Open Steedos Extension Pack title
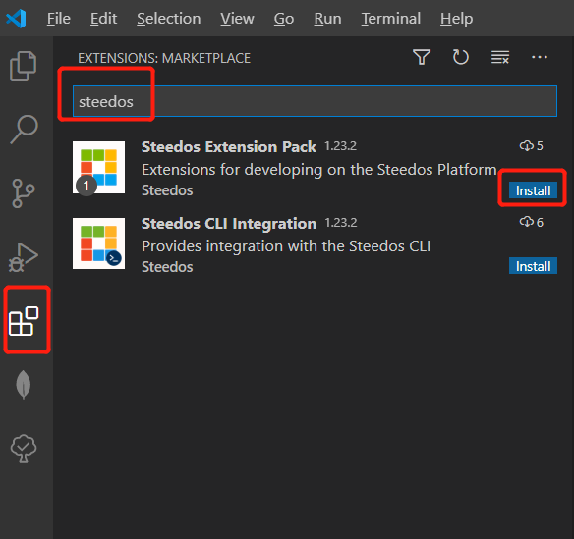 coord(229,147)
